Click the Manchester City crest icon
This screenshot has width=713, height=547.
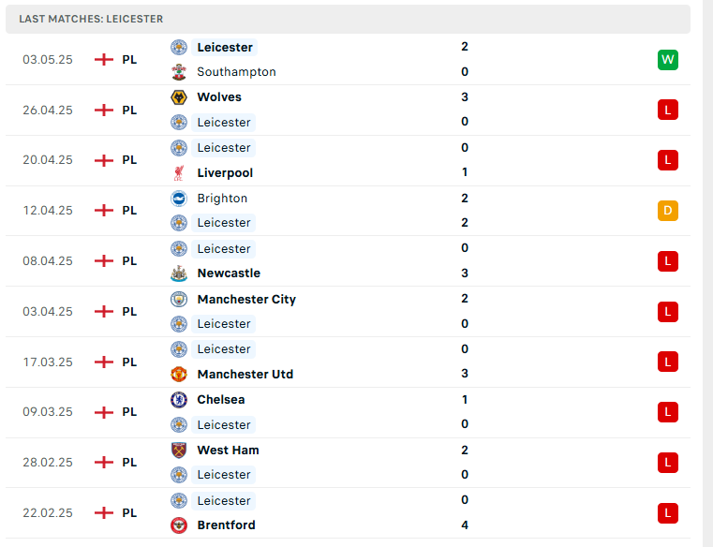point(179,299)
